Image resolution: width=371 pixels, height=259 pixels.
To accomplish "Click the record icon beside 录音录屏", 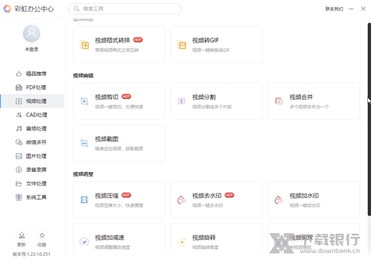I will pos(19,170).
